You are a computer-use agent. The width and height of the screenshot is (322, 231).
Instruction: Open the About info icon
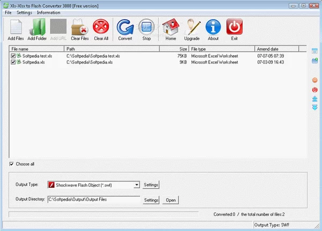tap(213, 27)
